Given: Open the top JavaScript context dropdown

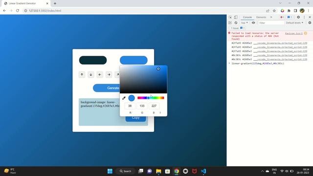Looking at the screenshot, I should pos(245,23).
